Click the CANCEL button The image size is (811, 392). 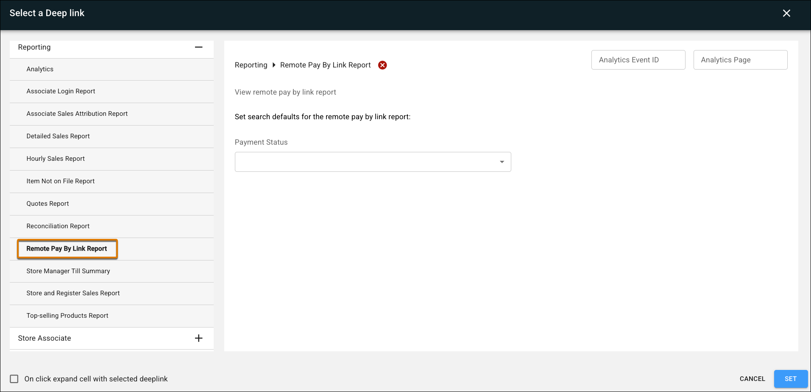tap(752, 379)
